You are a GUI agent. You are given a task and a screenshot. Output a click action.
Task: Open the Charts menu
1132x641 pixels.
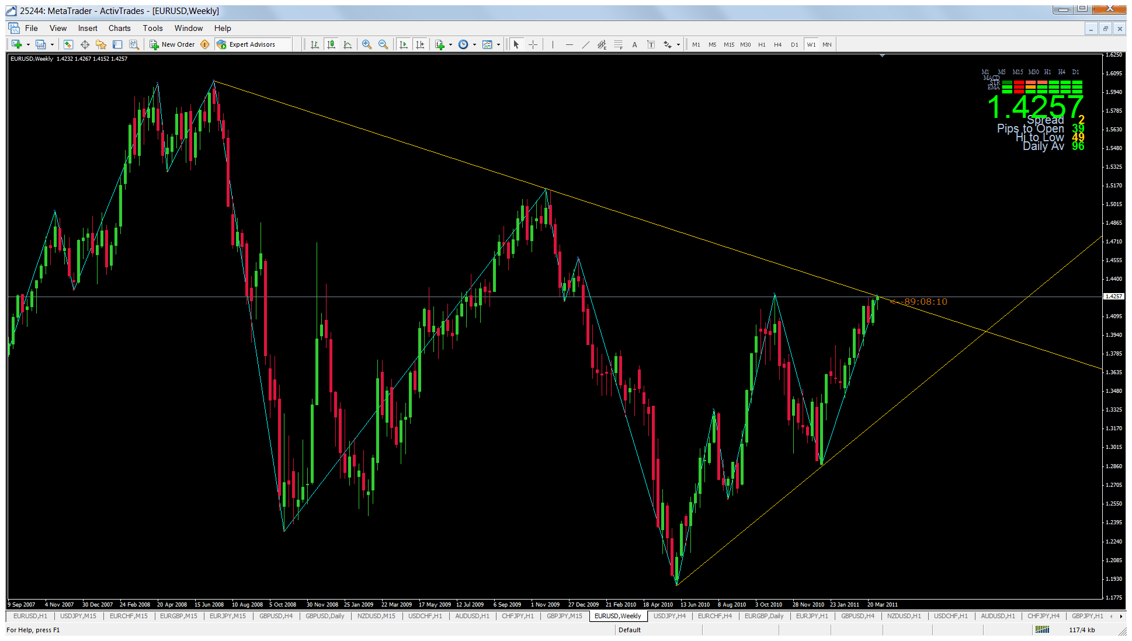(119, 28)
